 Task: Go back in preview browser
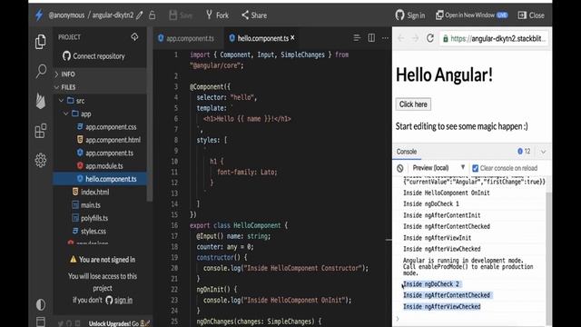401,38
